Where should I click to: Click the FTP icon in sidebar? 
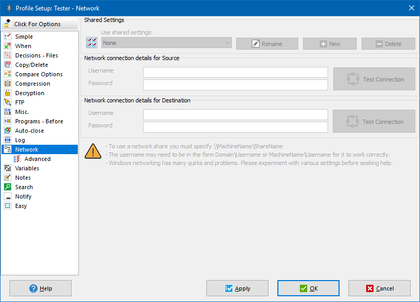[7, 102]
